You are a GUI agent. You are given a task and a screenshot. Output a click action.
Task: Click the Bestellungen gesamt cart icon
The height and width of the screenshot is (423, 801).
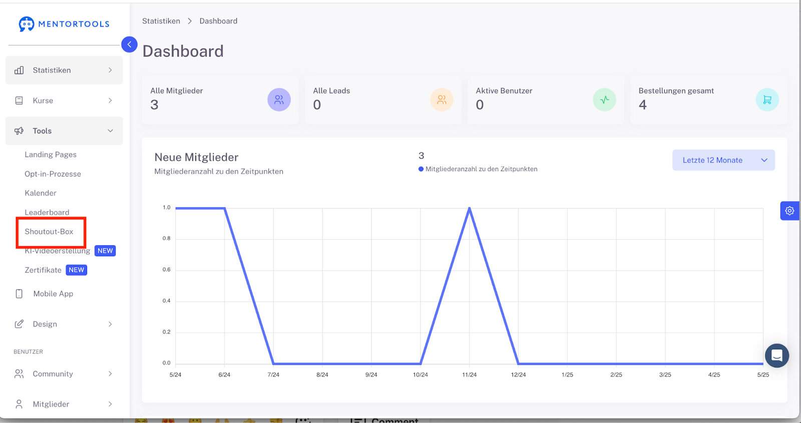coord(767,100)
